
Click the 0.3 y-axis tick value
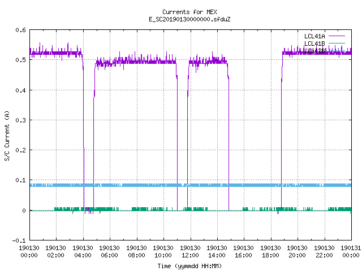(x=20, y=120)
